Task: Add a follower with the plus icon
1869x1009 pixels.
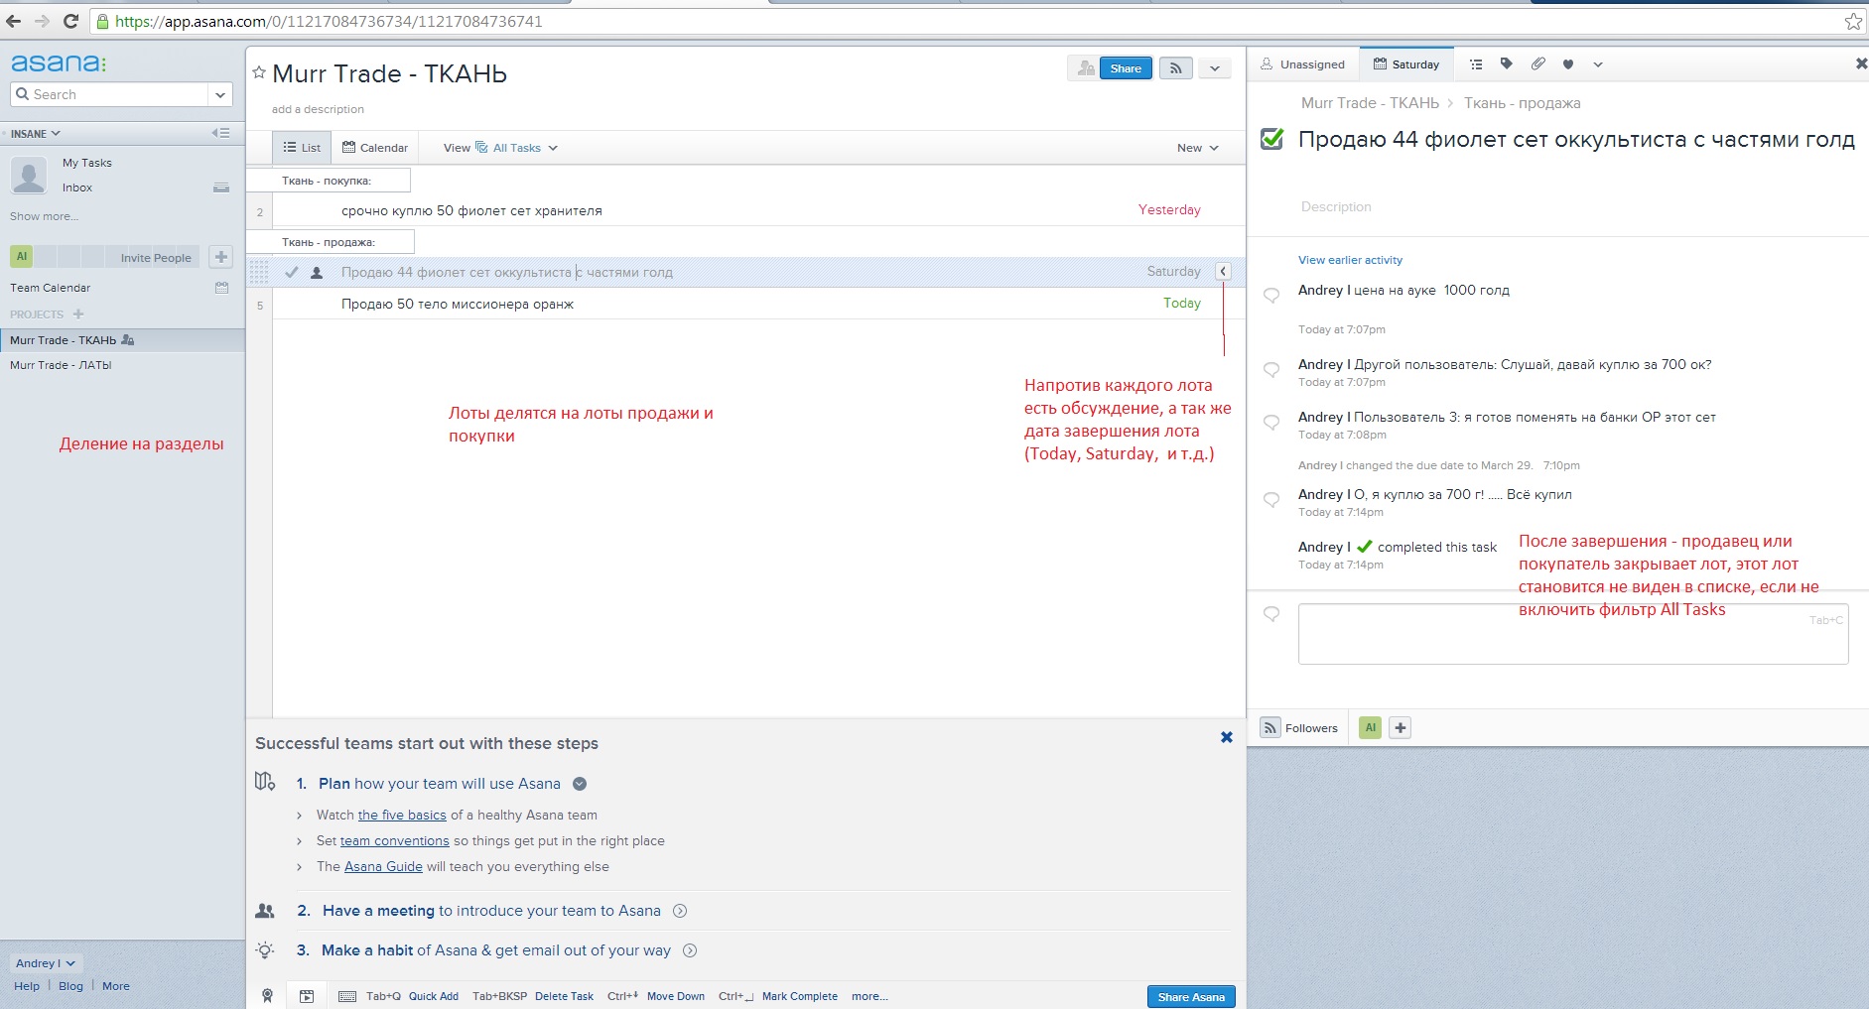Action: tap(1401, 728)
